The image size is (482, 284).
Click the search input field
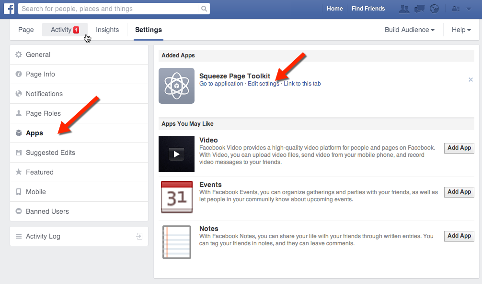coord(108,9)
